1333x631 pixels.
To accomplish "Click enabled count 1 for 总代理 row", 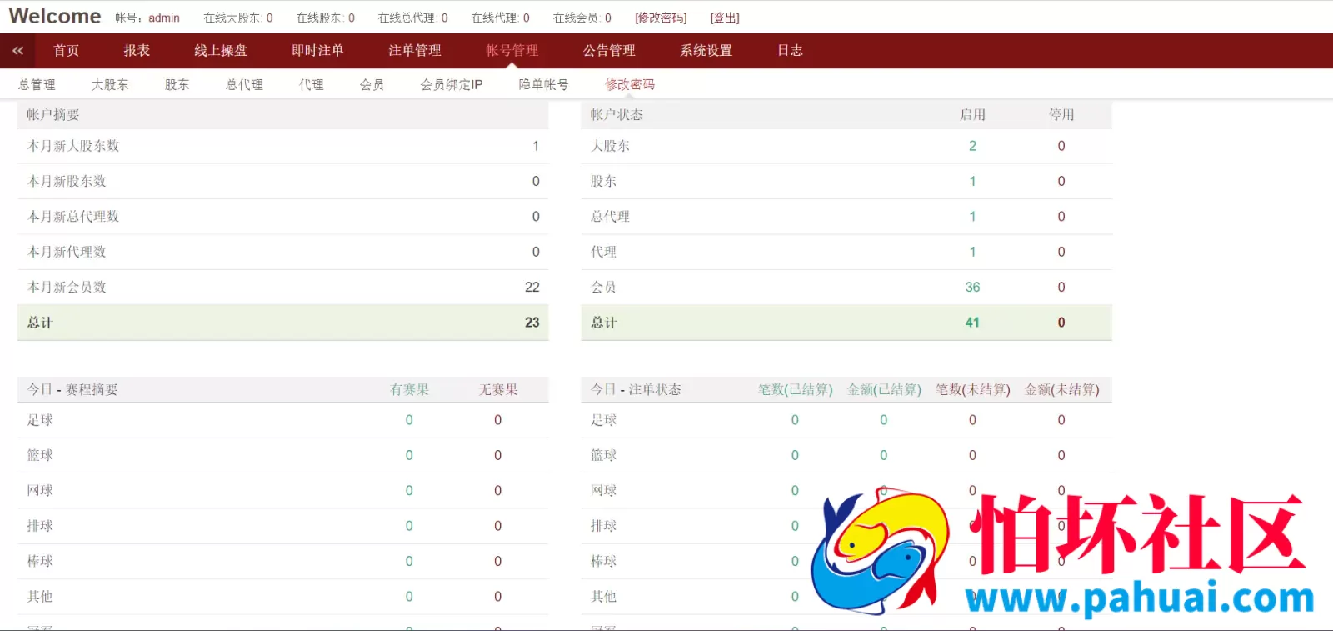I will click(x=972, y=217).
